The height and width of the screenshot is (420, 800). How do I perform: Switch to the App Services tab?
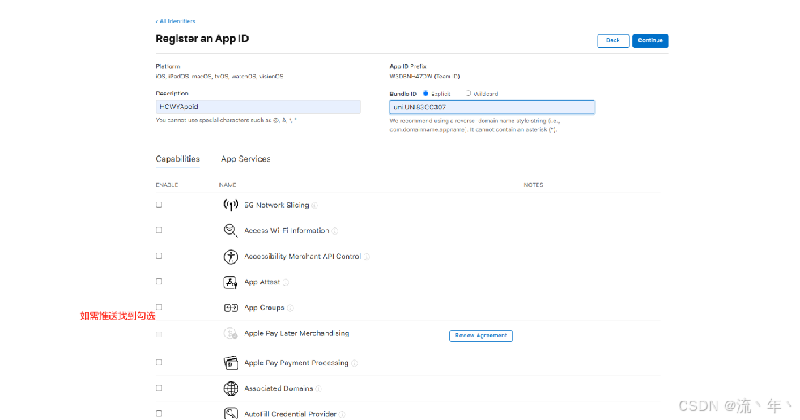(x=246, y=159)
